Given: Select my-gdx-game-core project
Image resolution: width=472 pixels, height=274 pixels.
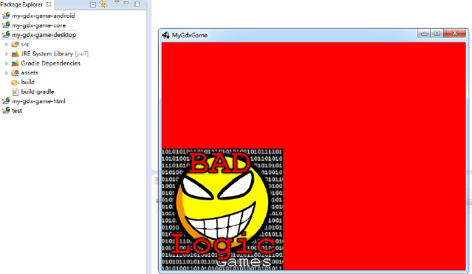Looking at the screenshot, I should [39, 25].
